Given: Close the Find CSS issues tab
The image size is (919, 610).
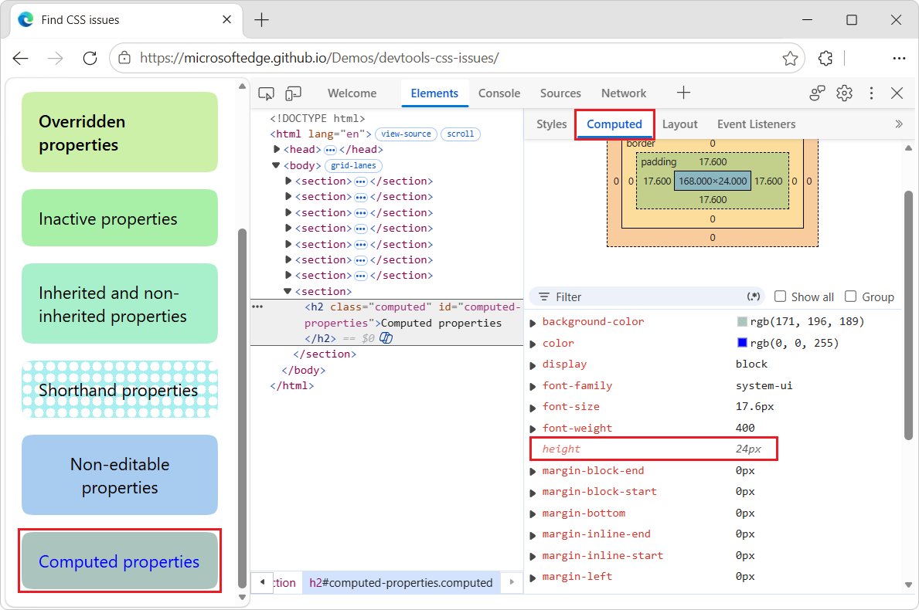Looking at the screenshot, I should (226, 19).
